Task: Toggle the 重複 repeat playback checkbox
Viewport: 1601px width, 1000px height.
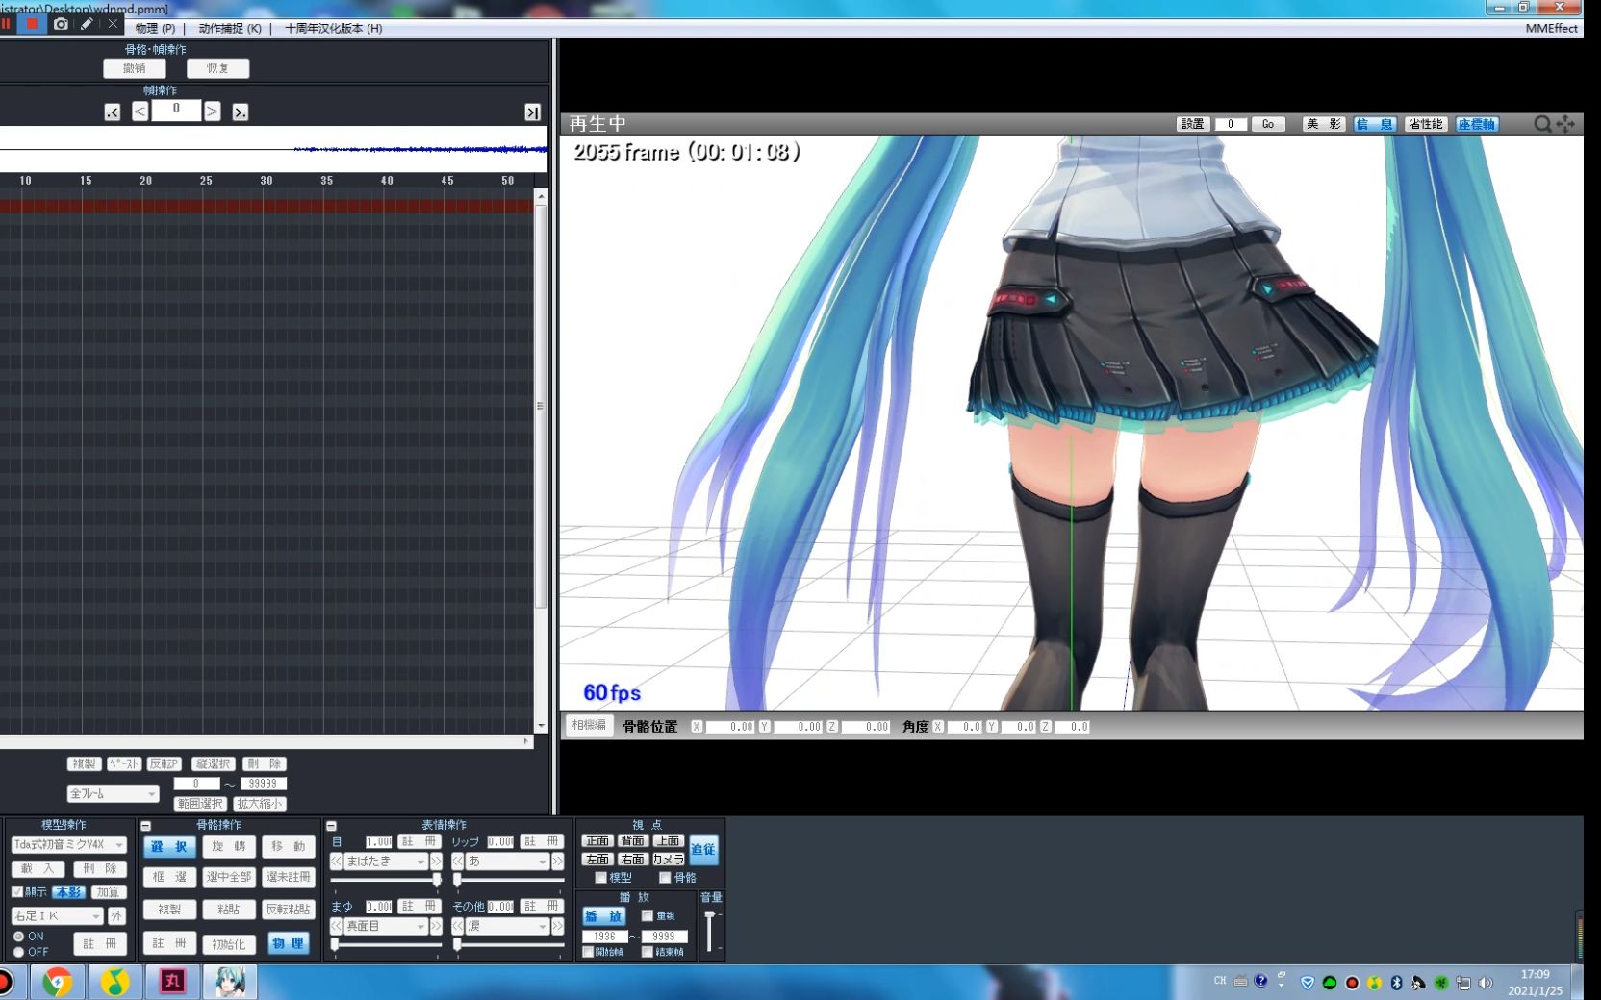Action: 648,916
